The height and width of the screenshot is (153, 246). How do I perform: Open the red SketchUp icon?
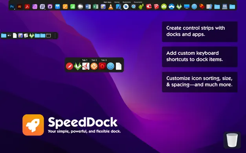pos(156,7)
